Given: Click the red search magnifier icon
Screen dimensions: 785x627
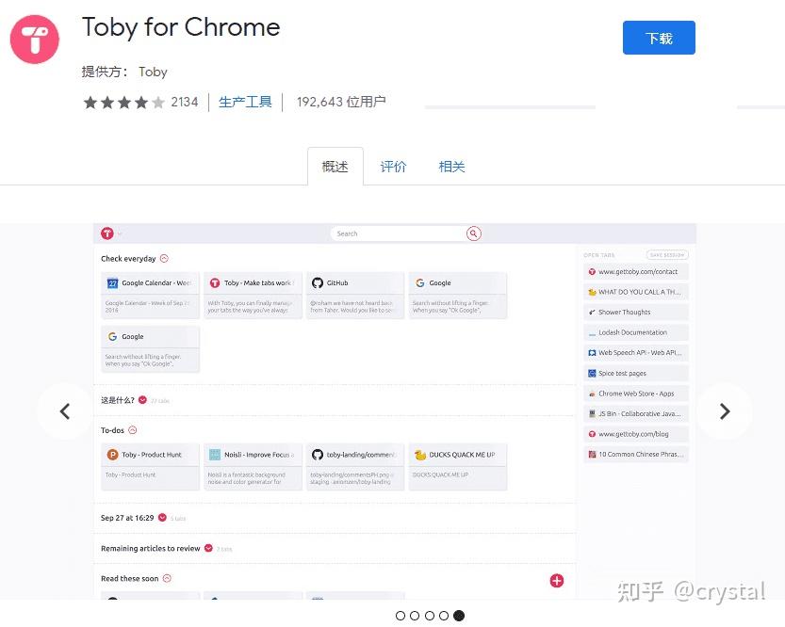Looking at the screenshot, I should pos(474,233).
